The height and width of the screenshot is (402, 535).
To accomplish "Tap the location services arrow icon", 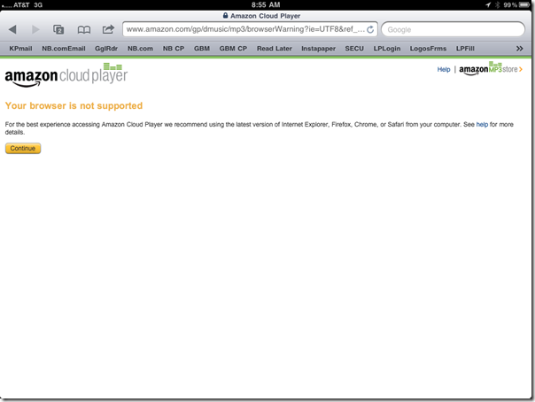I will pyautogui.click(x=488, y=4).
